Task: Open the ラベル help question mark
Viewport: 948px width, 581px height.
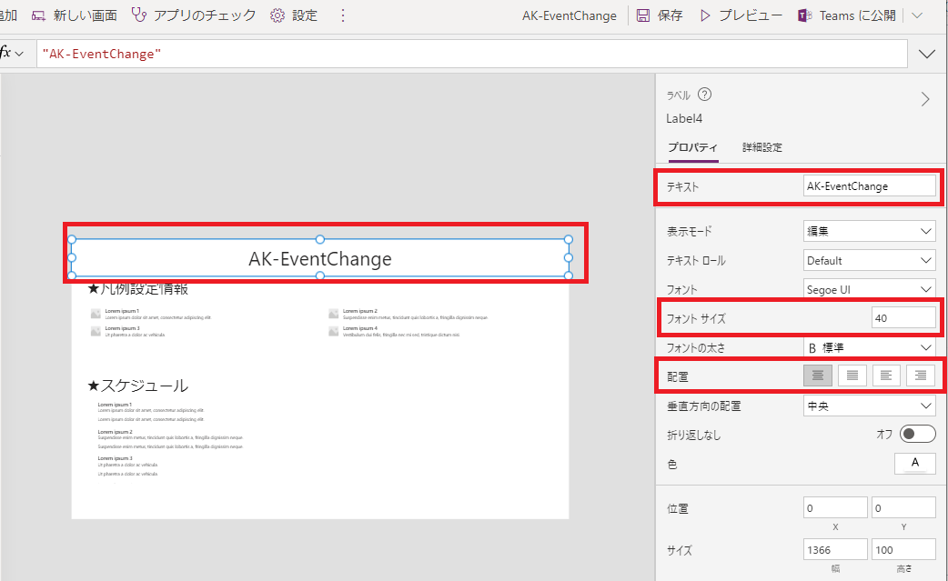Action: coord(704,94)
